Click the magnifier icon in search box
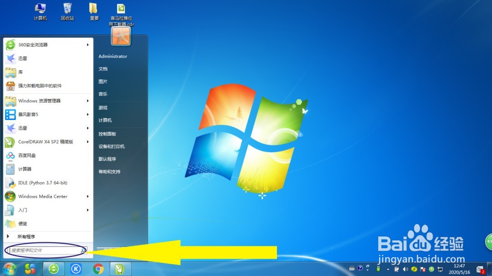 pyautogui.click(x=83, y=251)
